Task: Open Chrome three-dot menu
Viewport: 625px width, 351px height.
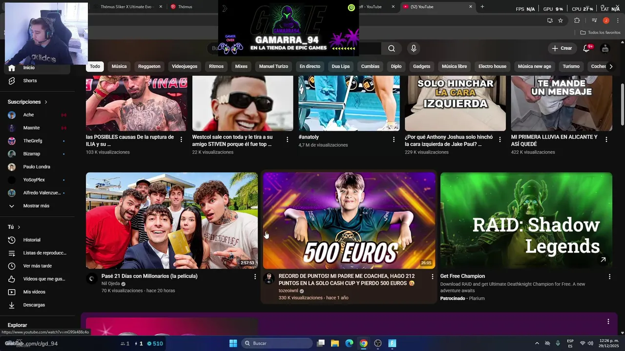Action: [x=618, y=20]
